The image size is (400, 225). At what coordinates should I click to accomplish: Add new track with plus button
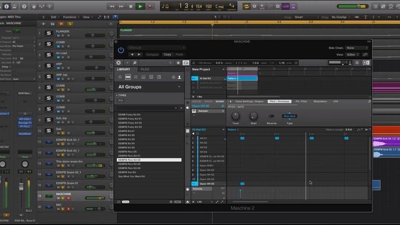43,24
